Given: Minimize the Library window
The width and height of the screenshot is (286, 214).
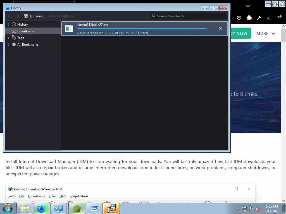Looking at the screenshot, I should click(205, 8).
